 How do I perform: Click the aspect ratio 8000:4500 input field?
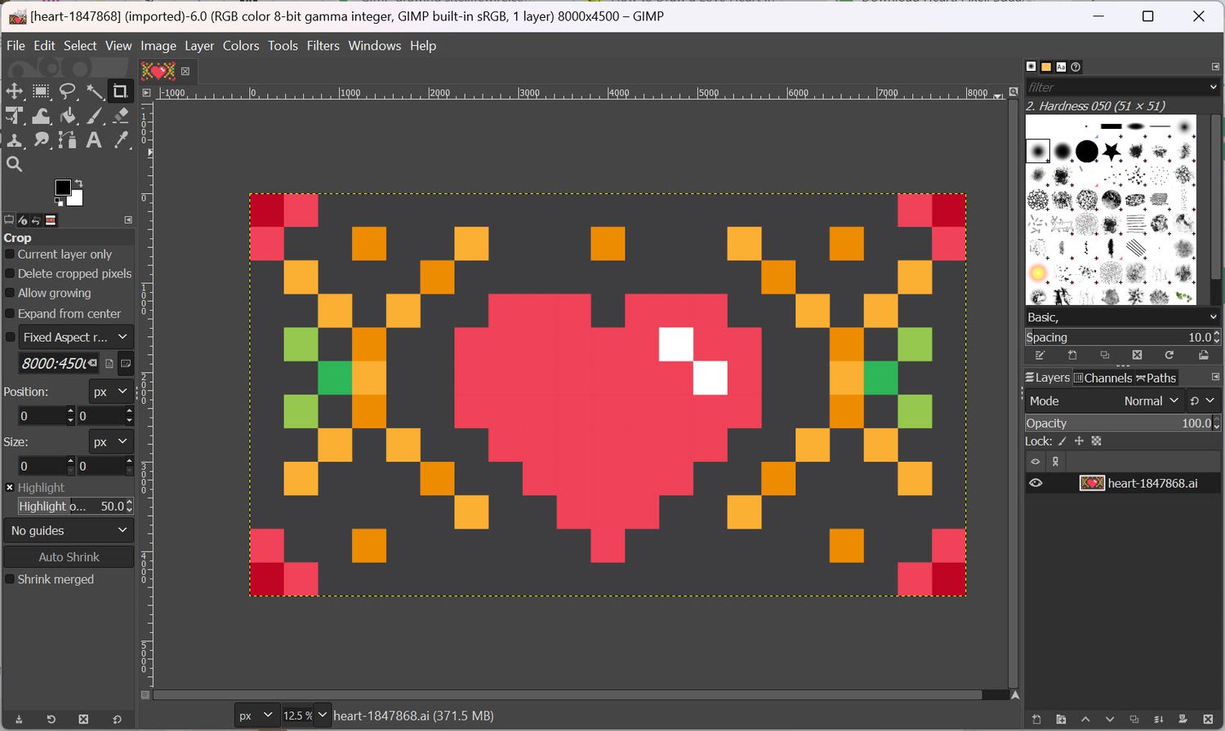[58, 363]
